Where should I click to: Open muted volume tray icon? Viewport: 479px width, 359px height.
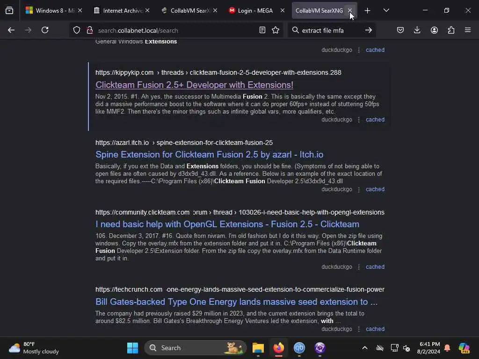pyautogui.click(x=406, y=348)
